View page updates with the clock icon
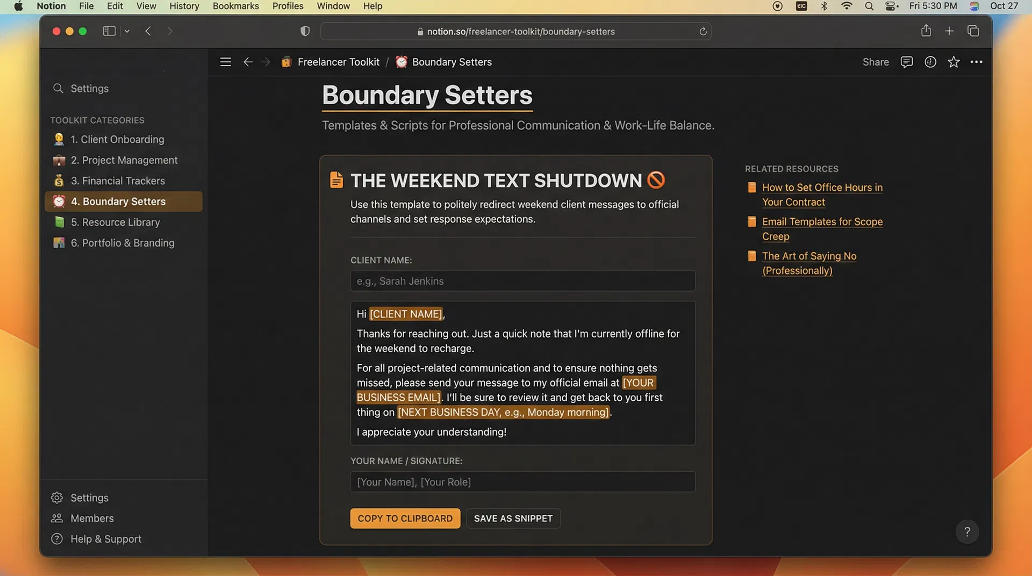Viewport: 1032px width, 576px height. point(930,62)
